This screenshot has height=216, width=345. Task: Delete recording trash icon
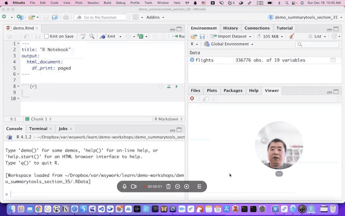point(168,187)
